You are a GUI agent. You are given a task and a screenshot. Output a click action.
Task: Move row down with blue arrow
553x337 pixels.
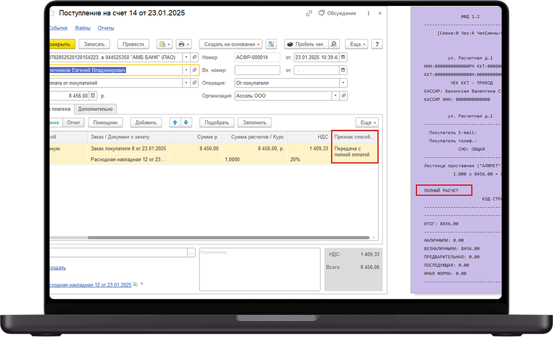pos(185,123)
